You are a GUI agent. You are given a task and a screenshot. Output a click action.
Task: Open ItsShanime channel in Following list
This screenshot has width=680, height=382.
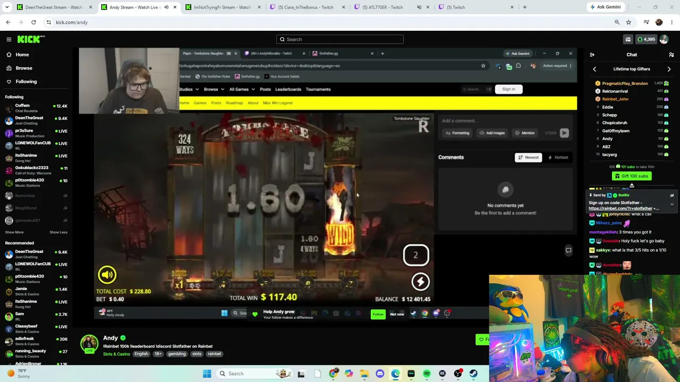36,158
